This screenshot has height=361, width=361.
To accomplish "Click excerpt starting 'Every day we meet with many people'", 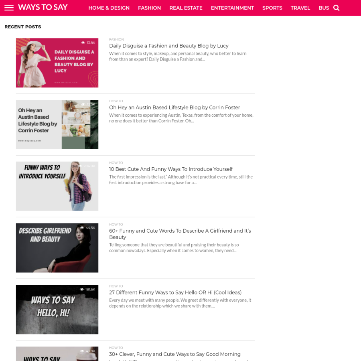I will pos(180,303).
